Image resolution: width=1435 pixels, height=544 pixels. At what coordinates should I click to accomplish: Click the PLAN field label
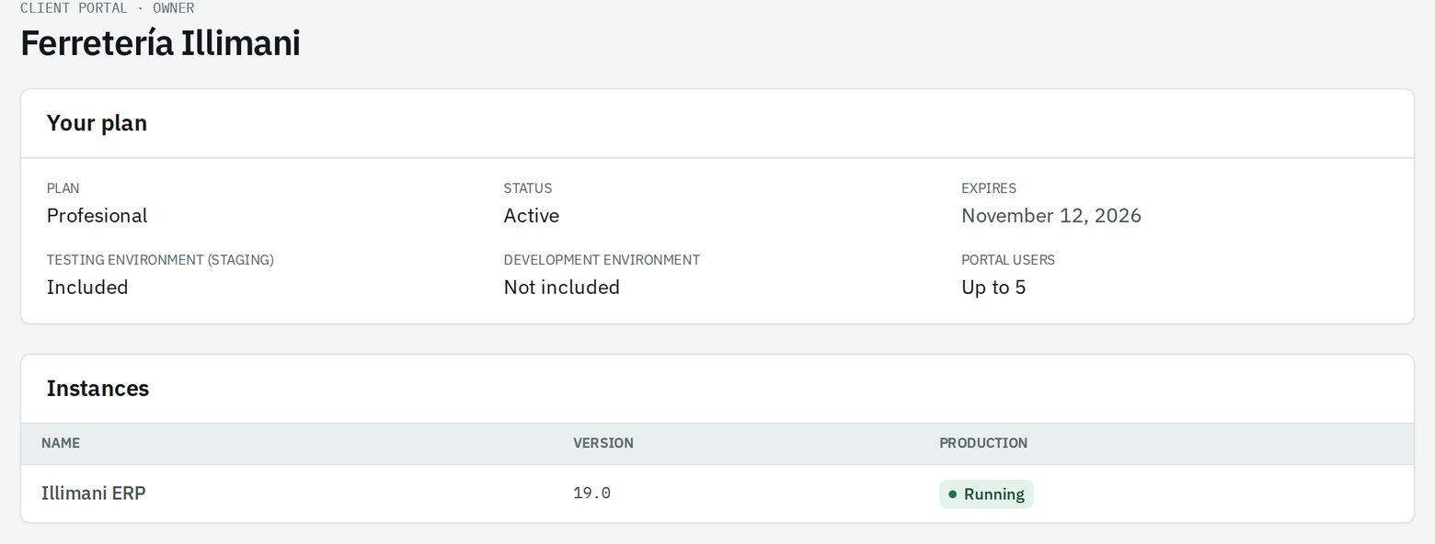point(63,188)
